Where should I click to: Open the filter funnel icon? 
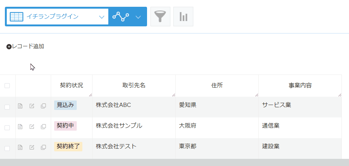coord(160,17)
